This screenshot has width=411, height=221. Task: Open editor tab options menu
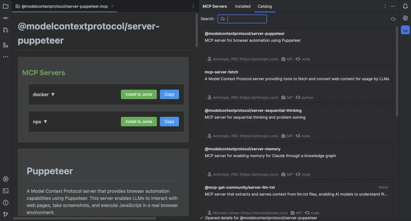(193, 6)
